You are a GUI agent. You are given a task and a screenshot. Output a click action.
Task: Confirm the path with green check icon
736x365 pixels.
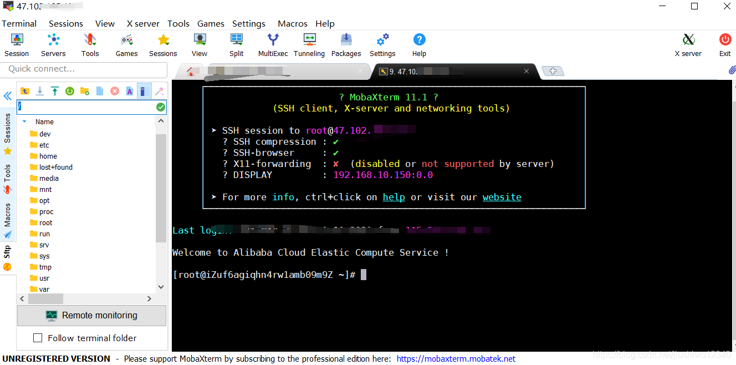(x=161, y=107)
